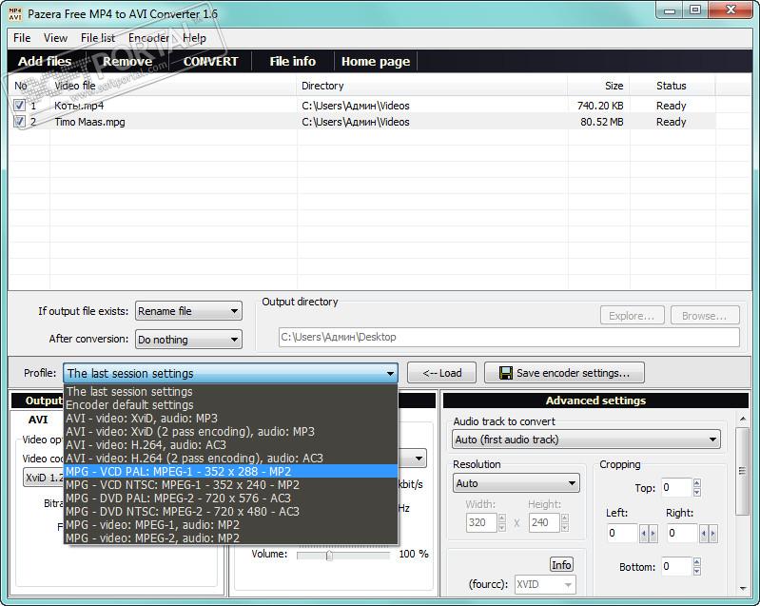
Task: Uncheck the Коты.mp4 file checkbox
Action: point(19,106)
